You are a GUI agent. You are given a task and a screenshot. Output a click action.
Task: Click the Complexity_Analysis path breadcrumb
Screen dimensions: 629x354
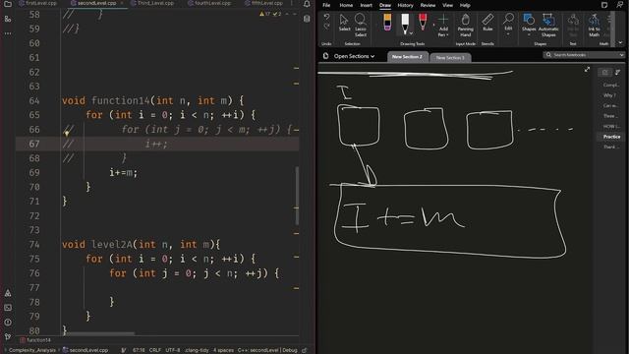pyautogui.click(x=31, y=350)
